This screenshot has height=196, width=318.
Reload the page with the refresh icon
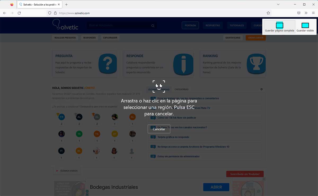coord(19,13)
